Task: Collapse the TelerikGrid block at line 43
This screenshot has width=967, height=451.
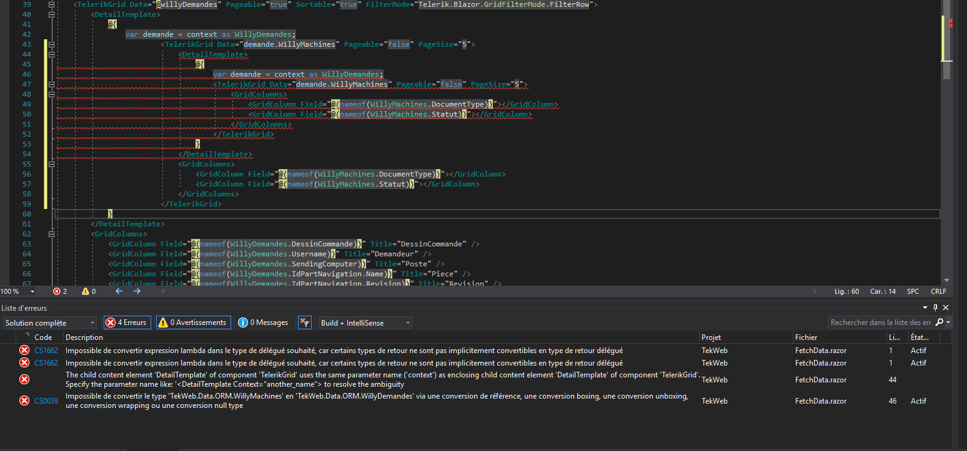Action: point(51,44)
